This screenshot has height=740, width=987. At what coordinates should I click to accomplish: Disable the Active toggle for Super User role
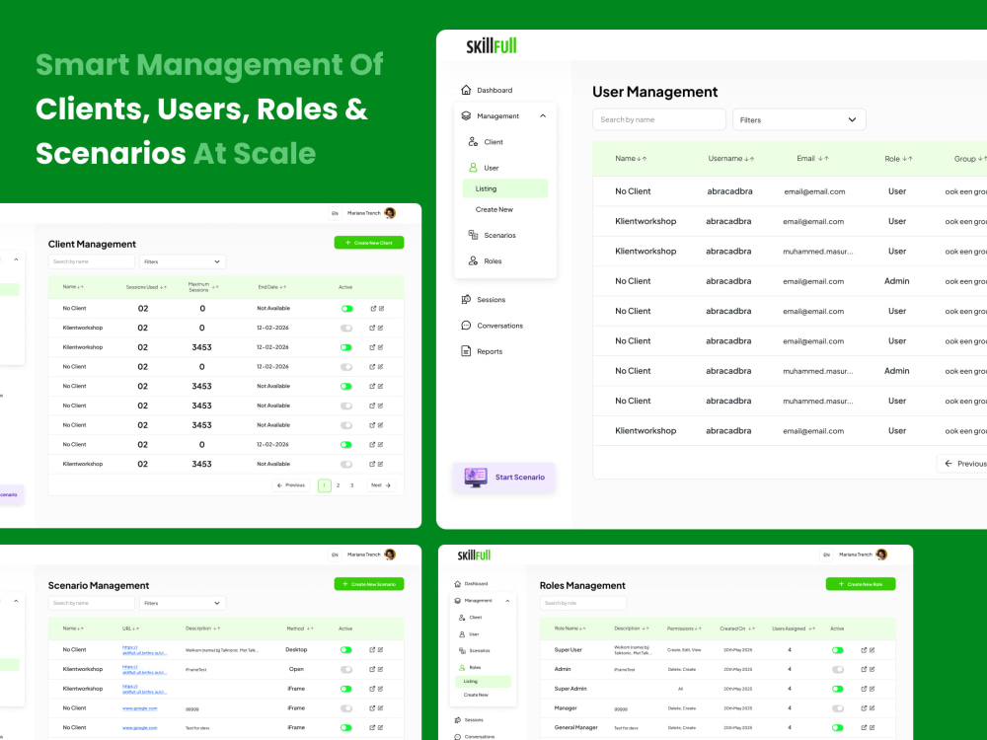pos(837,650)
